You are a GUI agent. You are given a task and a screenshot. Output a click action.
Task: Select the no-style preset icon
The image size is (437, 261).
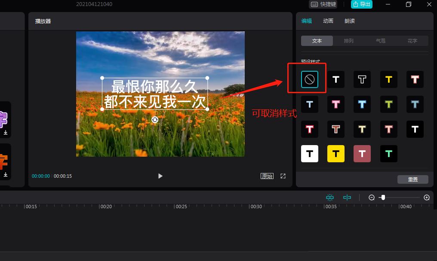click(x=310, y=79)
